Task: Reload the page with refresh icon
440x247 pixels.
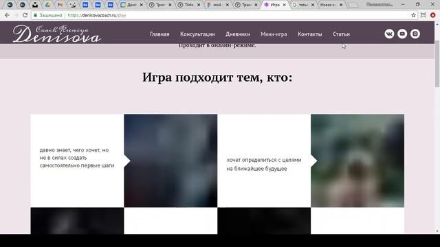Action: point(25,15)
